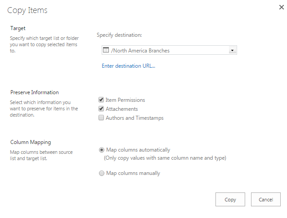The height and width of the screenshot is (218, 287).
Task: Enable Authors and Timestamps checkbox
Action: click(x=101, y=118)
